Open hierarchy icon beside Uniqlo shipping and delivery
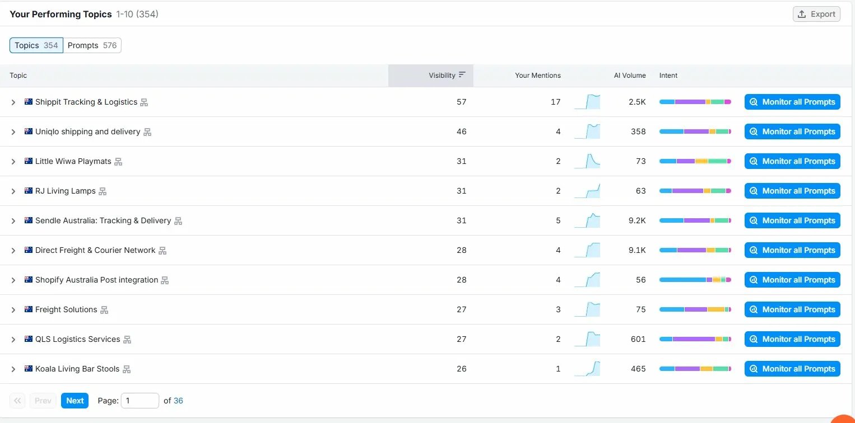Image resolution: width=855 pixels, height=423 pixels. pos(147,132)
